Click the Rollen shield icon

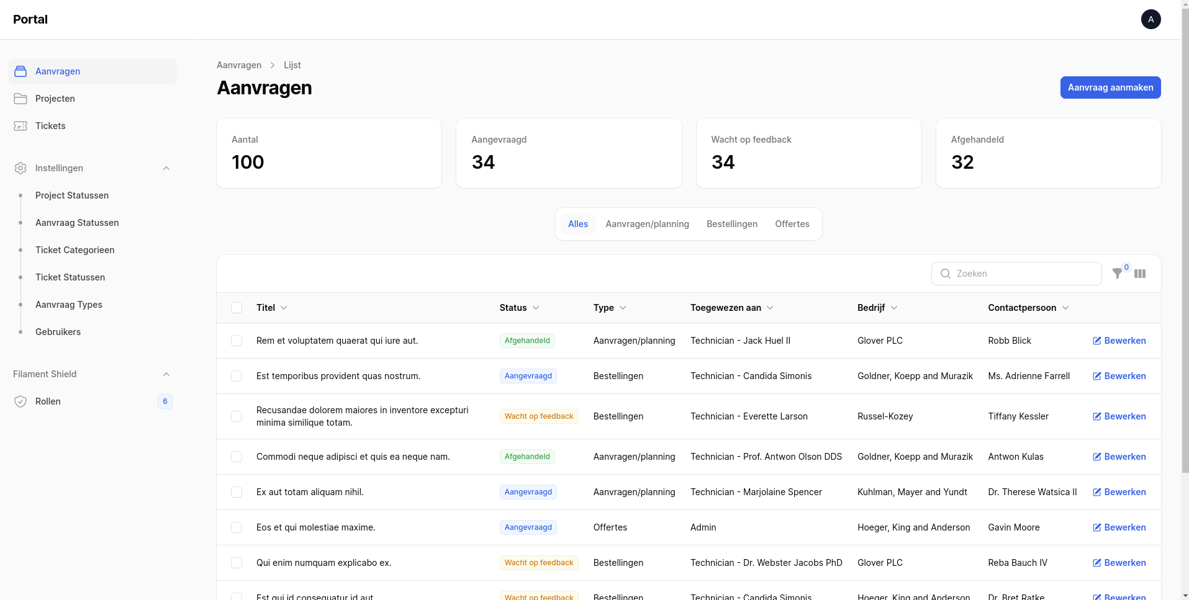(20, 401)
